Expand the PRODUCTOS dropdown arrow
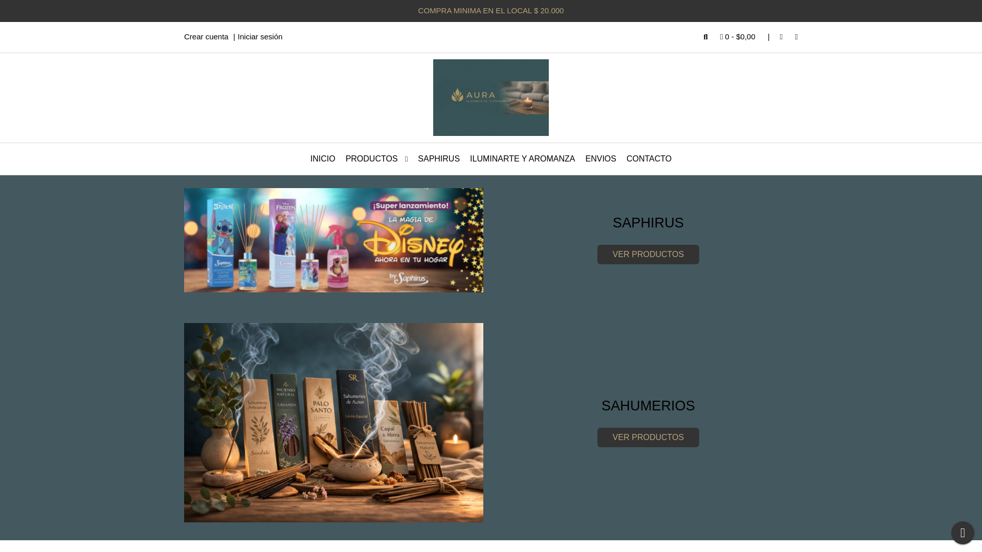 pyautogui.click(x=406, y=159)
